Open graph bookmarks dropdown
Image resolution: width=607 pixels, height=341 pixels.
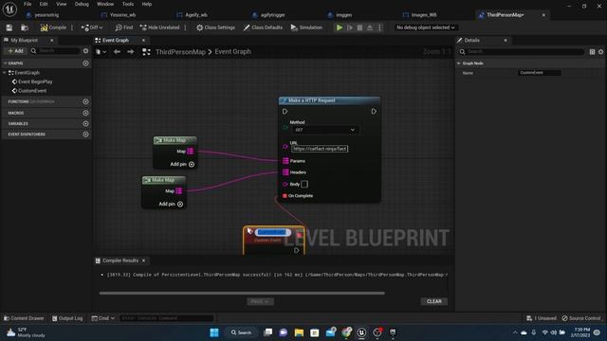click(101, 51)
